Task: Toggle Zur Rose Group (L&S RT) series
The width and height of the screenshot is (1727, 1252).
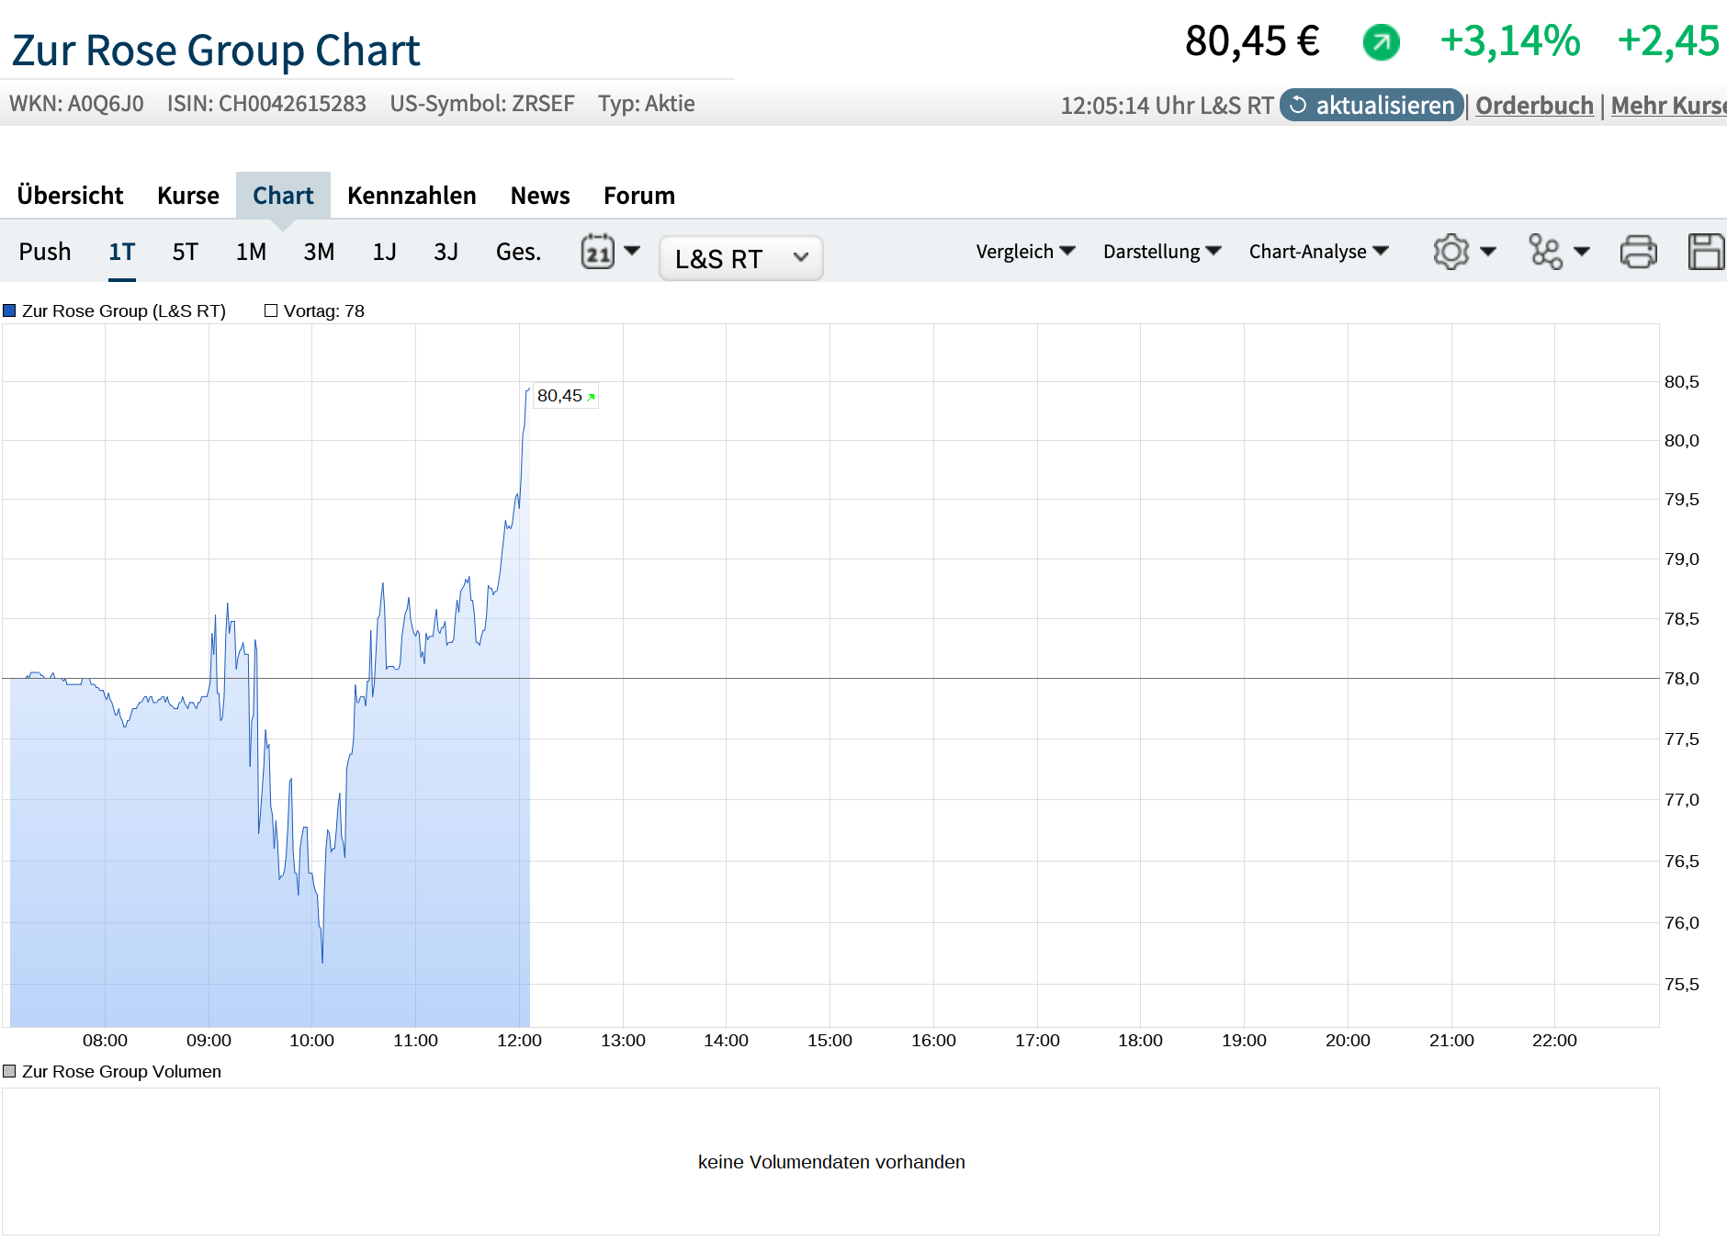Action: pyautogui.click(x=123, y=310)
